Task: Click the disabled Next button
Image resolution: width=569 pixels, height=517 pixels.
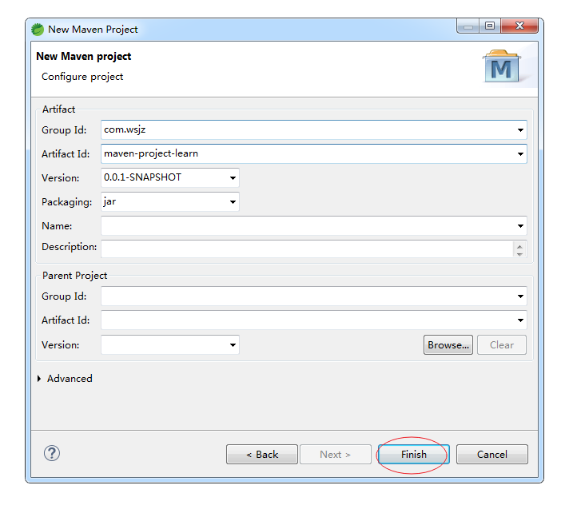Action: [336, 454]
